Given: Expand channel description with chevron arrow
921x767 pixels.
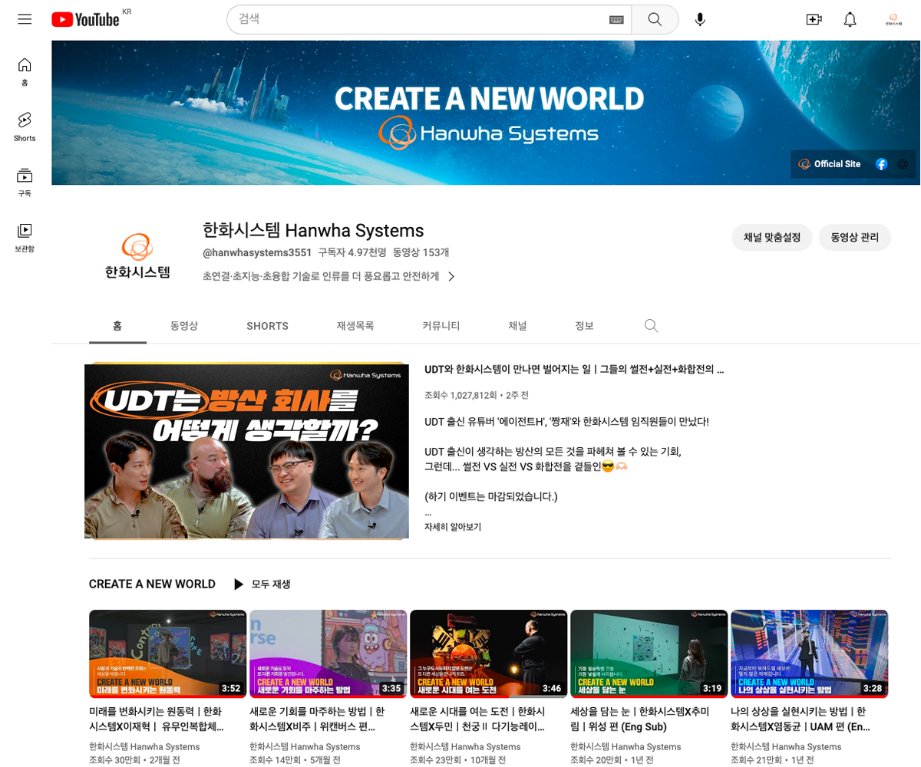Looking at the screenshot, I should coord(451,276).
